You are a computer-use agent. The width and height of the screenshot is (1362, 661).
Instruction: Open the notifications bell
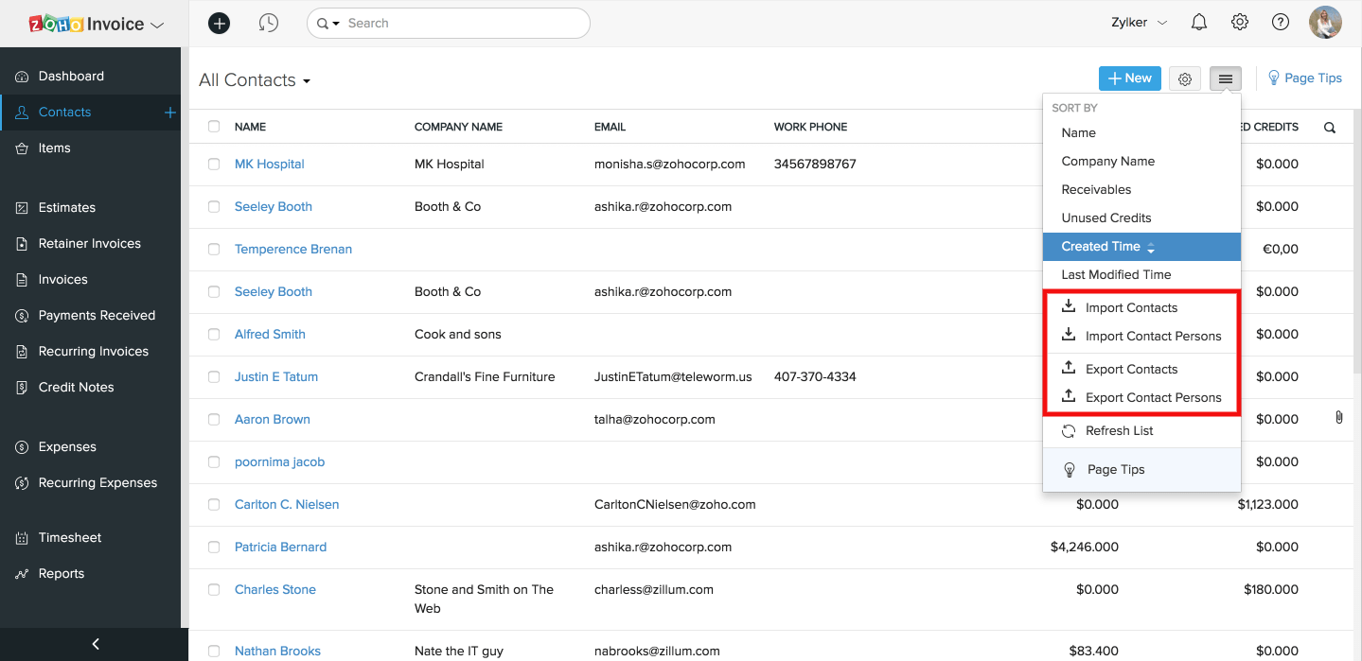(1199, 23)
